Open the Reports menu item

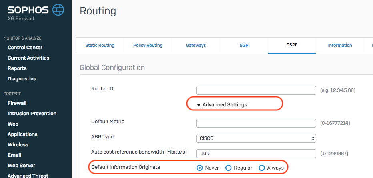17,68
